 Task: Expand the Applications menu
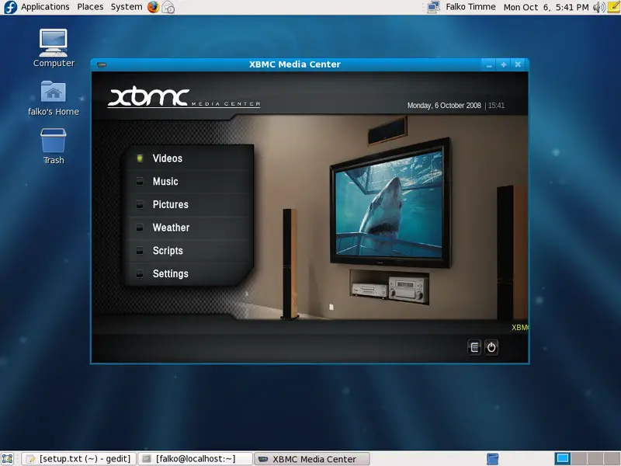coord(44,7)
